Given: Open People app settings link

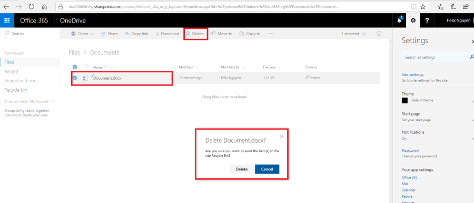Looking at the screenshot, I should pyautogui.click(x=407, y=196).
